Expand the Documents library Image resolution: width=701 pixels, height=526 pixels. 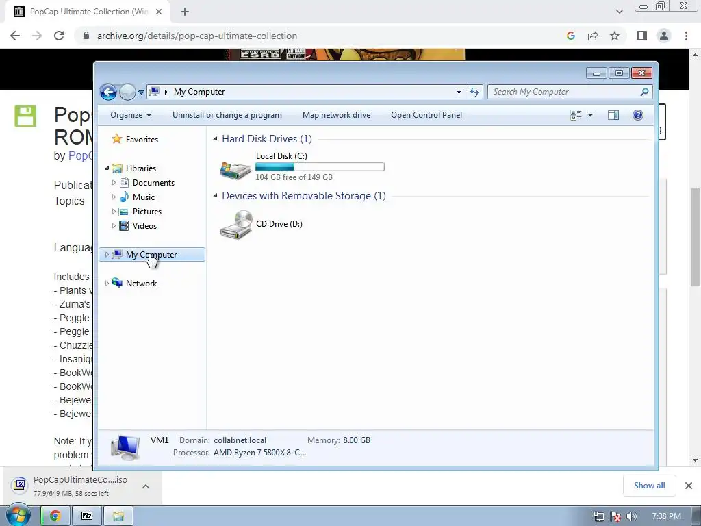[x=114, y=182]
